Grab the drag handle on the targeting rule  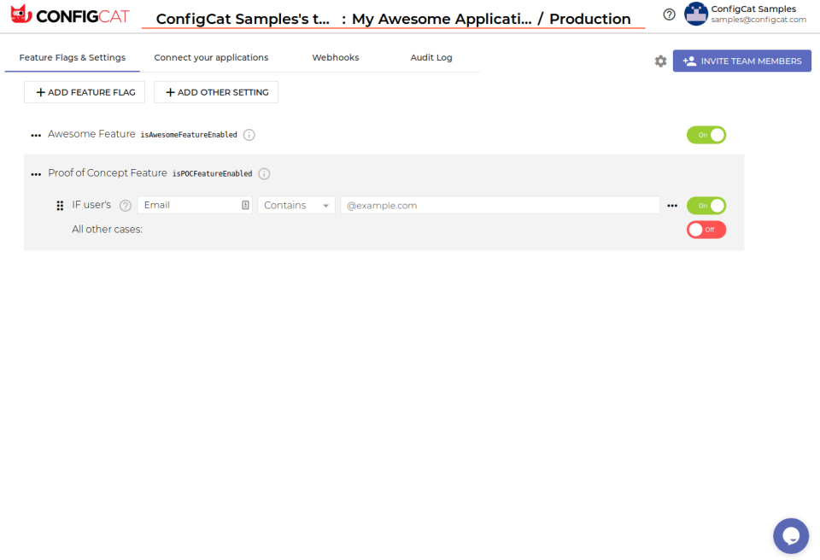[59, 205]
